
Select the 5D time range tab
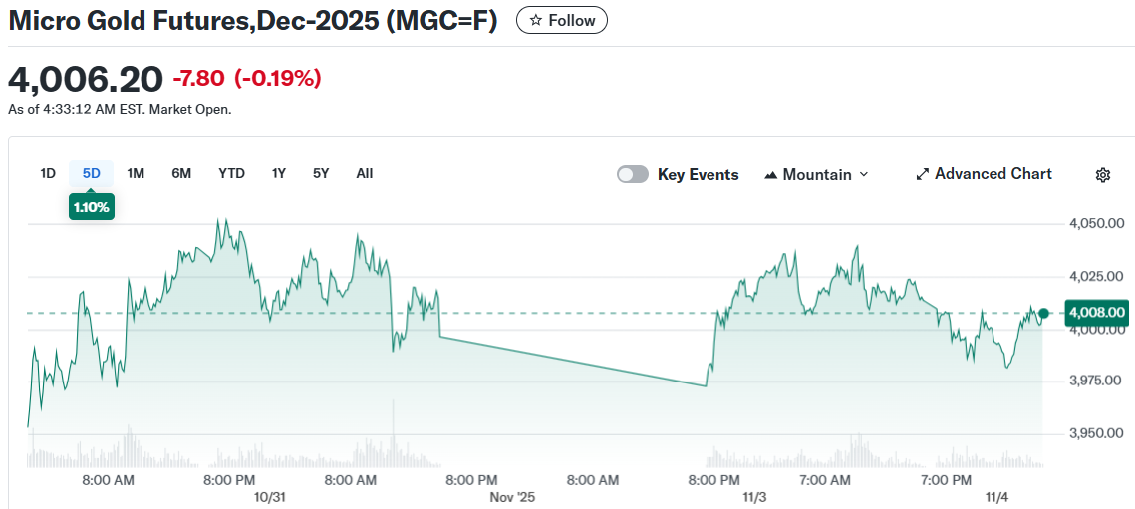click(x=92, y=173)
